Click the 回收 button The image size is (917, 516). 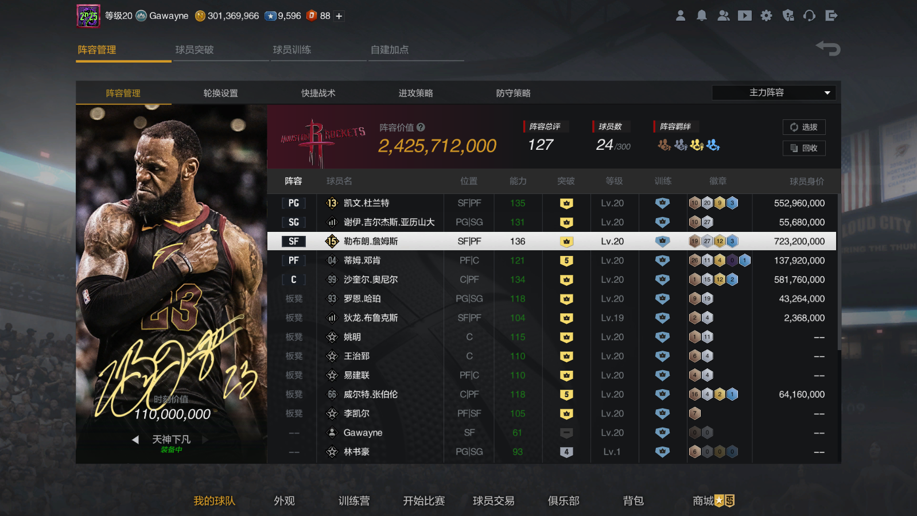click(x=804, y=148)
